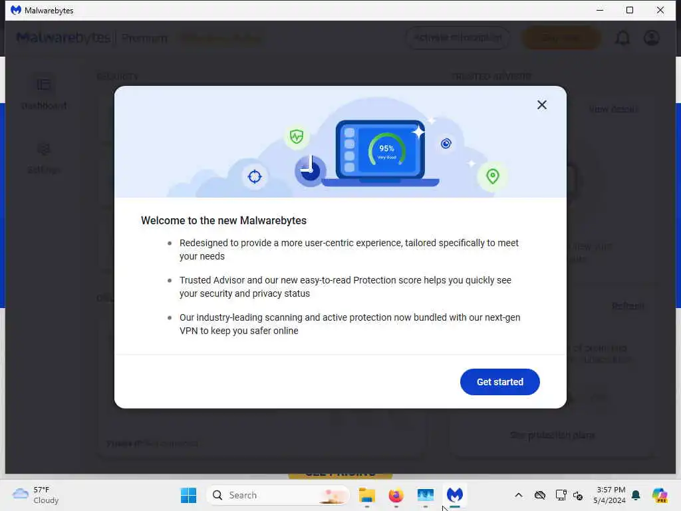Click the bullet about user-centric experience
Screen dimensions: 681x511
tap(348, 250)
